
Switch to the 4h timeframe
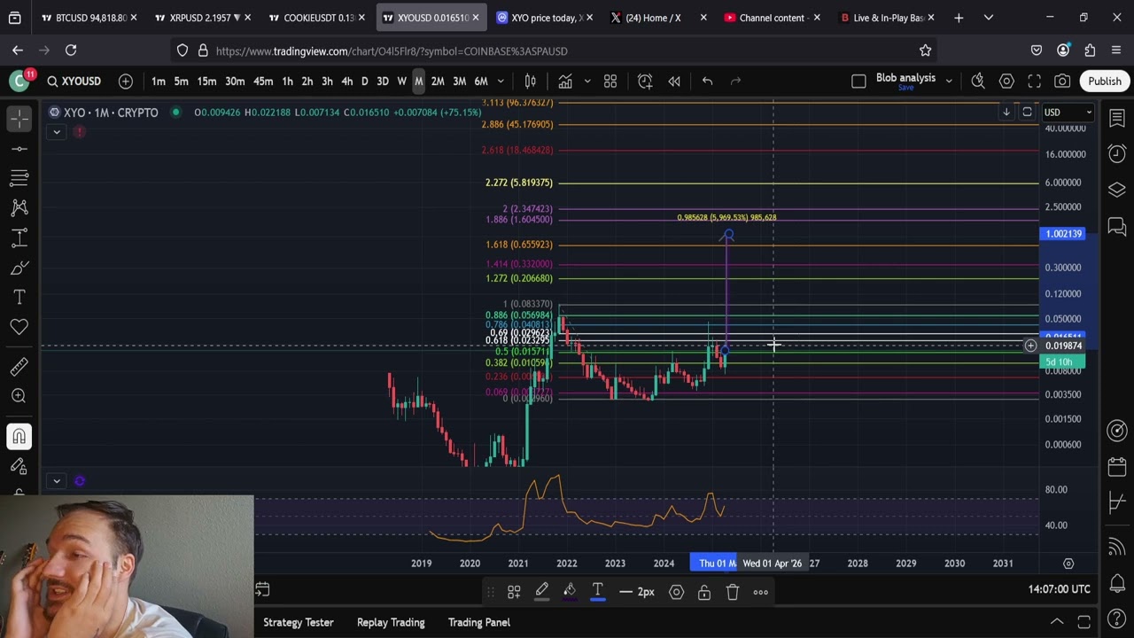347,82
